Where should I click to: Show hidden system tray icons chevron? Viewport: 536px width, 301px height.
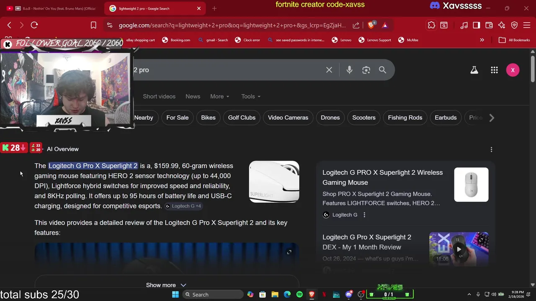[x=469, y=295]
